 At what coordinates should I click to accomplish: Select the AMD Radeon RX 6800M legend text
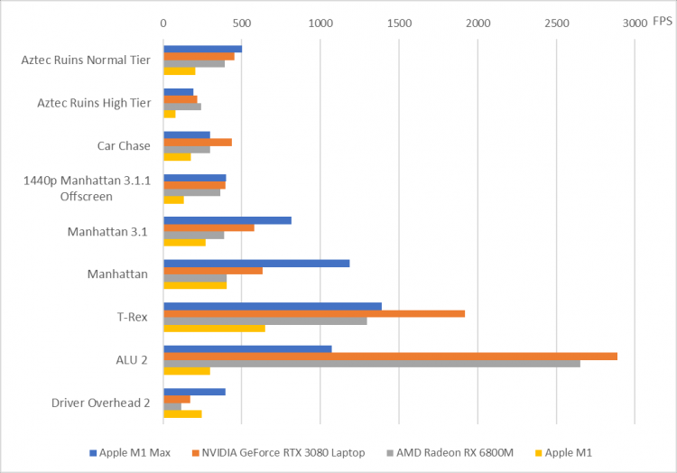(x=449, y=452)
